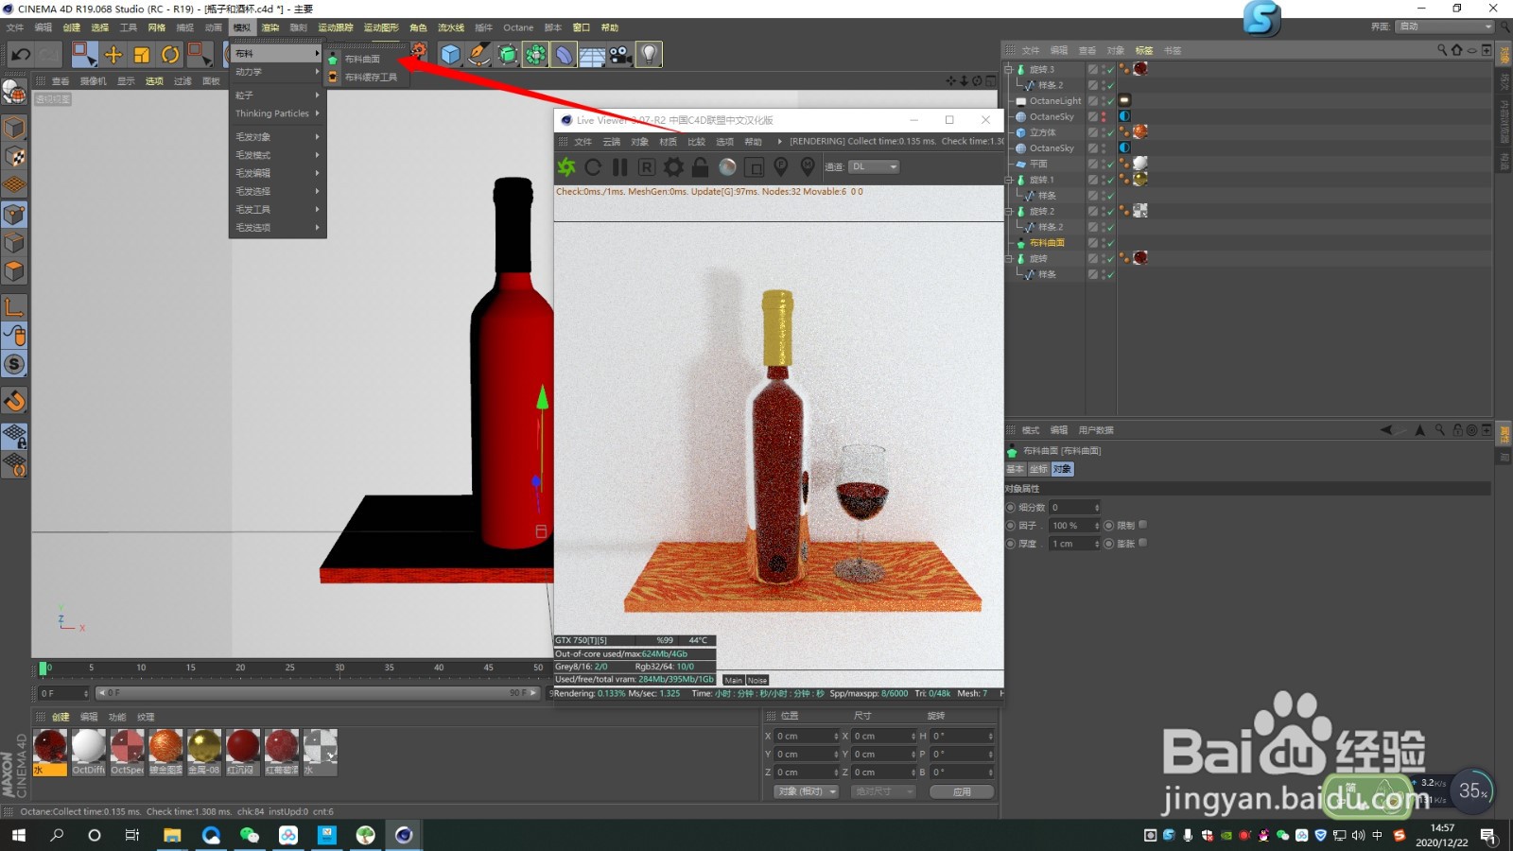This screenshot has width=1513, height=851.
Task: Click the Noise render pass button
Action: pos(757,680)
